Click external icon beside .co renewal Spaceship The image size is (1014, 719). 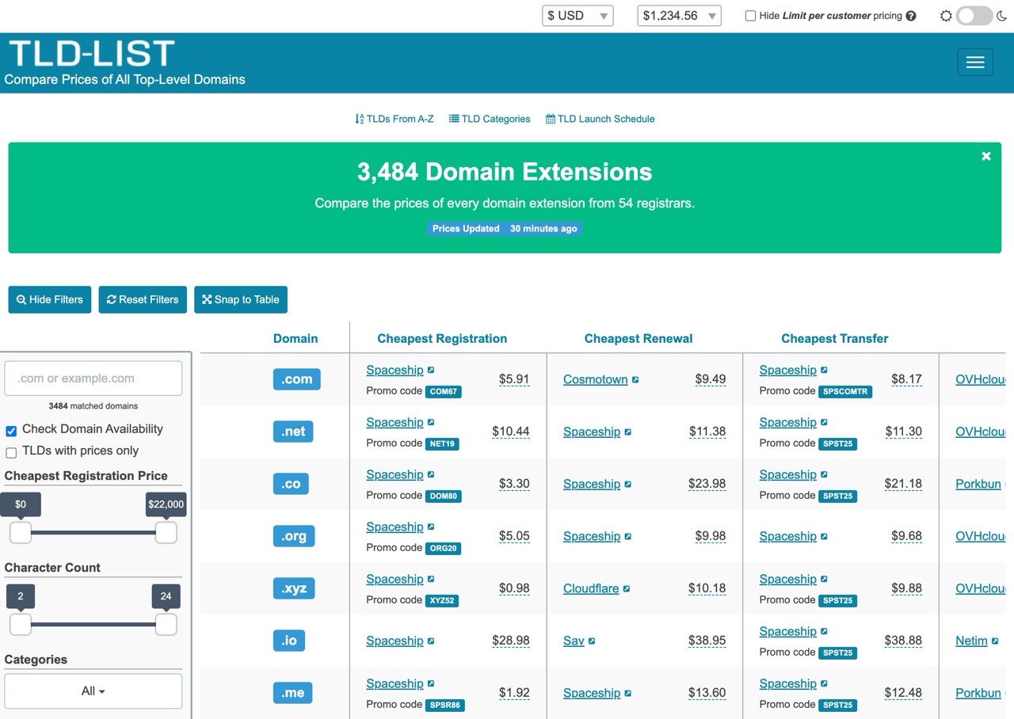pos(628,484)
